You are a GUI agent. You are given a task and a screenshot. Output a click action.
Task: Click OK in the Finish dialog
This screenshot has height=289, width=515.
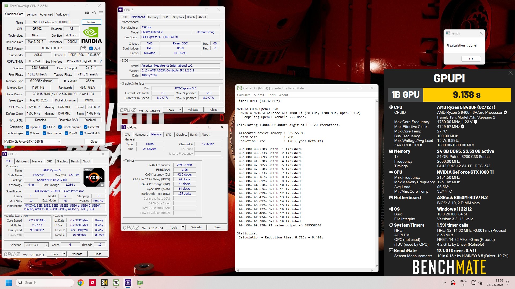[471, 59]
